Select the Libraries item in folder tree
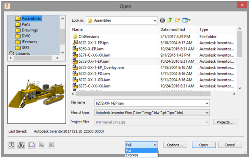The height and width of the screenshot is (158, 250). (23, 53)
